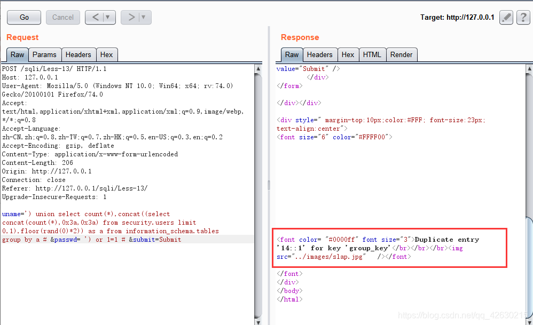The width and height of the screenshot is (533, 325).
Task: Click the Origin: http://127.0.0.1 header
Action: [x=46, y=171]
